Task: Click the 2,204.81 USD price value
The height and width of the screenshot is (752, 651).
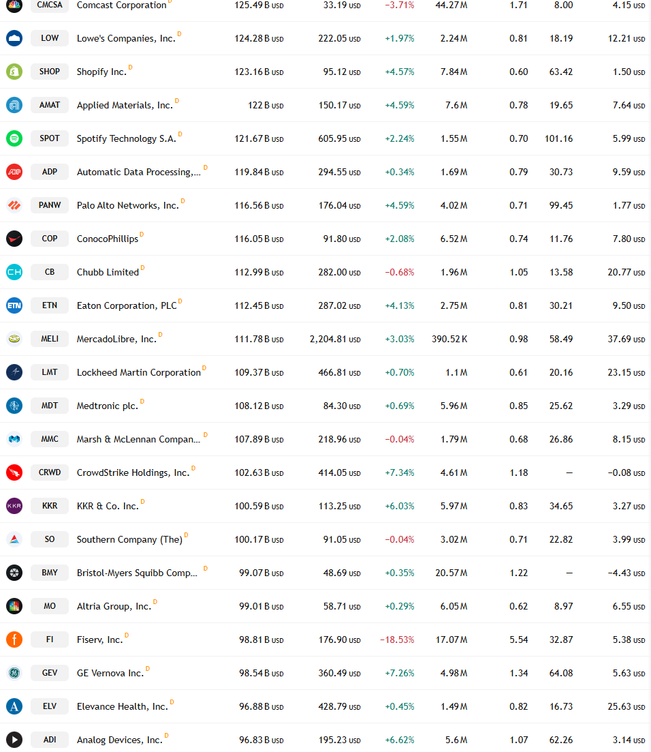Action: click(x=335, y=339)
